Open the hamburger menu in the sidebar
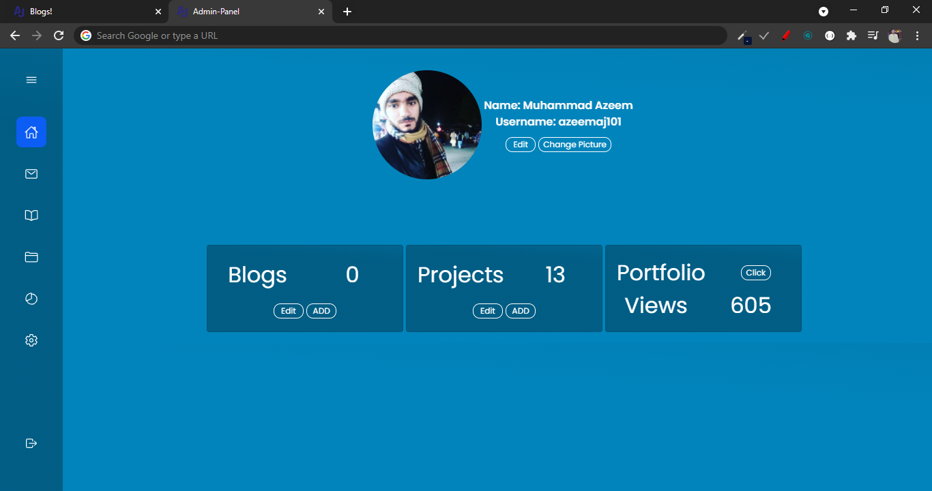This screenshot has width=932, height=491. pyautogui.click(x=31, y=80)
